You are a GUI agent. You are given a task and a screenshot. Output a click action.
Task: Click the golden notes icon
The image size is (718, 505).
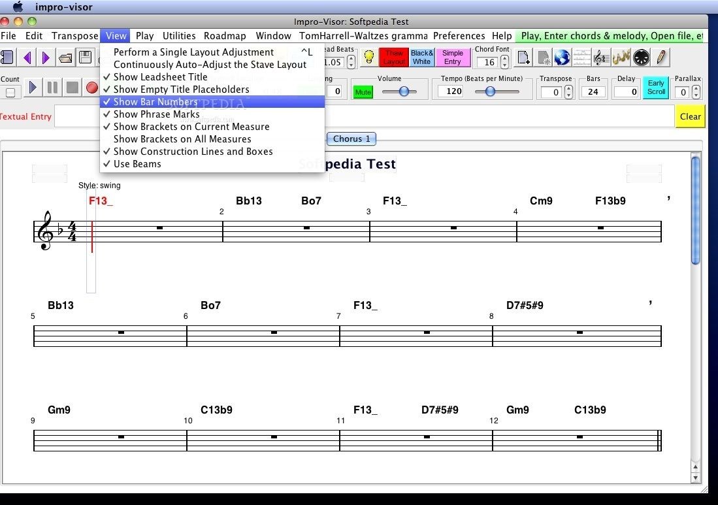[x=621, y=57]
